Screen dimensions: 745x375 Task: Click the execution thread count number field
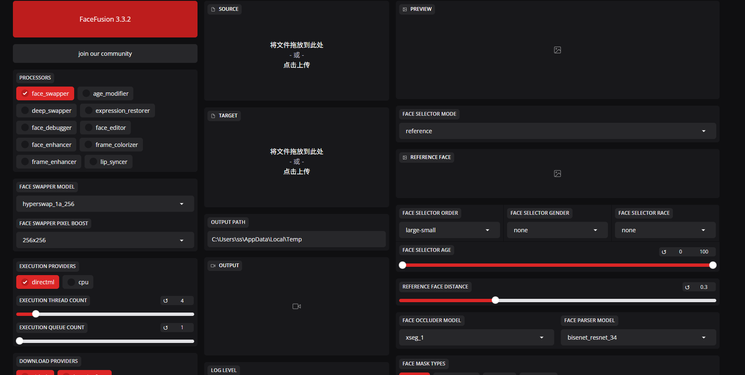pos(182,300)
